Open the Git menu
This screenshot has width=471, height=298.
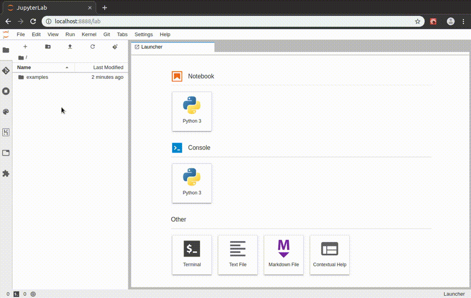pos(107,34)
